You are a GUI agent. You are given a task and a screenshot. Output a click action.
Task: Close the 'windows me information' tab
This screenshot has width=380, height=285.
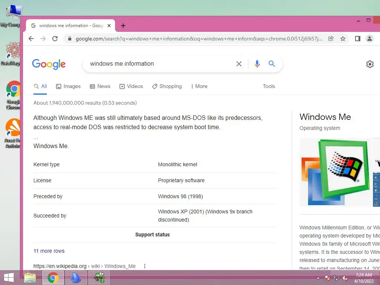tap(109, 26)
